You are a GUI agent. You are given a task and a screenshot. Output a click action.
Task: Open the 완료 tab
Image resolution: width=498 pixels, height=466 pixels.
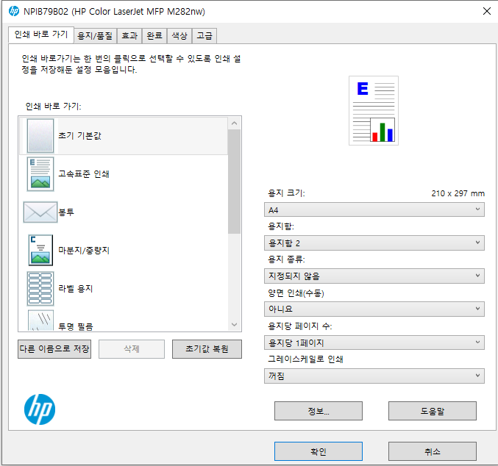point(154,35)
